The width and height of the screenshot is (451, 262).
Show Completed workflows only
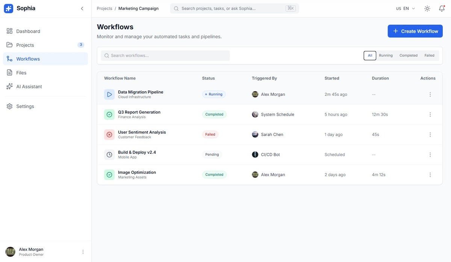click(x=408, y=56)
